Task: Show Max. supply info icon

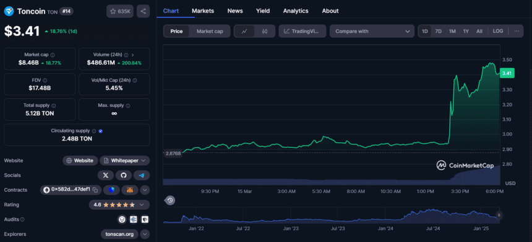Action: (x=129, y=106)
